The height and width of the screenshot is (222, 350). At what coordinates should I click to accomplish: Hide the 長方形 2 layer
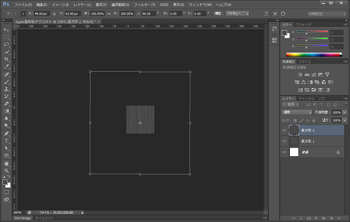point(284,131)
